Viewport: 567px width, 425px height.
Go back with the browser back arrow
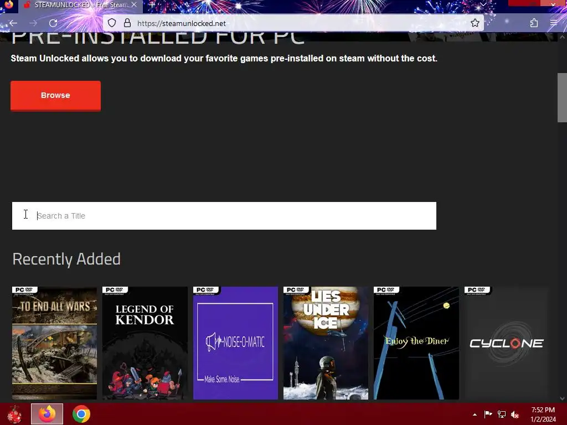click(13, 23)
